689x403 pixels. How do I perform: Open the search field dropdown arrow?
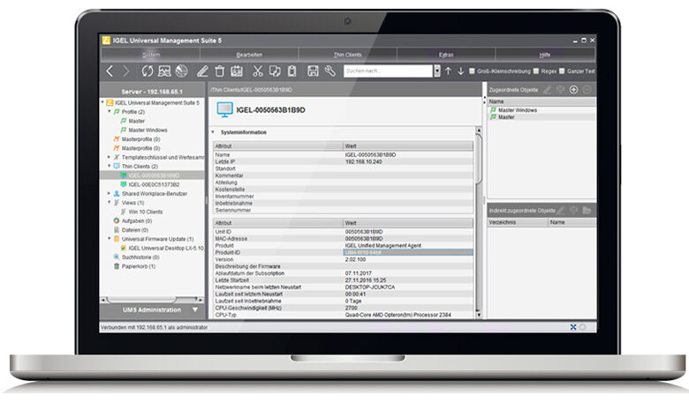coord(436,71)
